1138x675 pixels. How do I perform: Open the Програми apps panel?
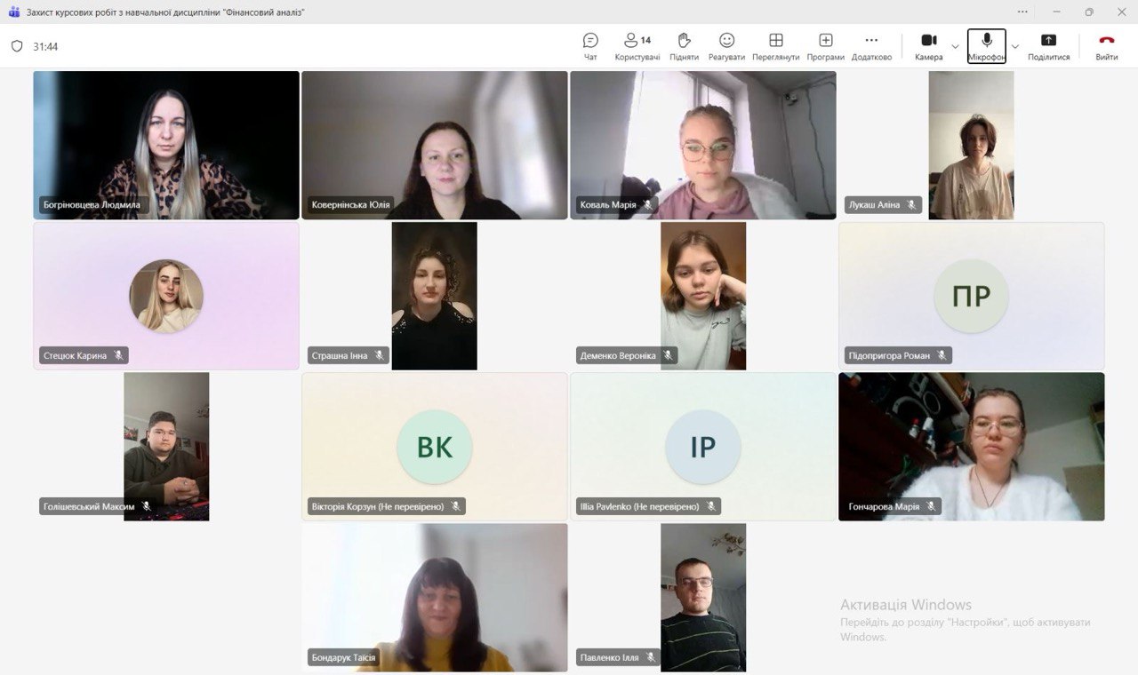pos(825,46)
